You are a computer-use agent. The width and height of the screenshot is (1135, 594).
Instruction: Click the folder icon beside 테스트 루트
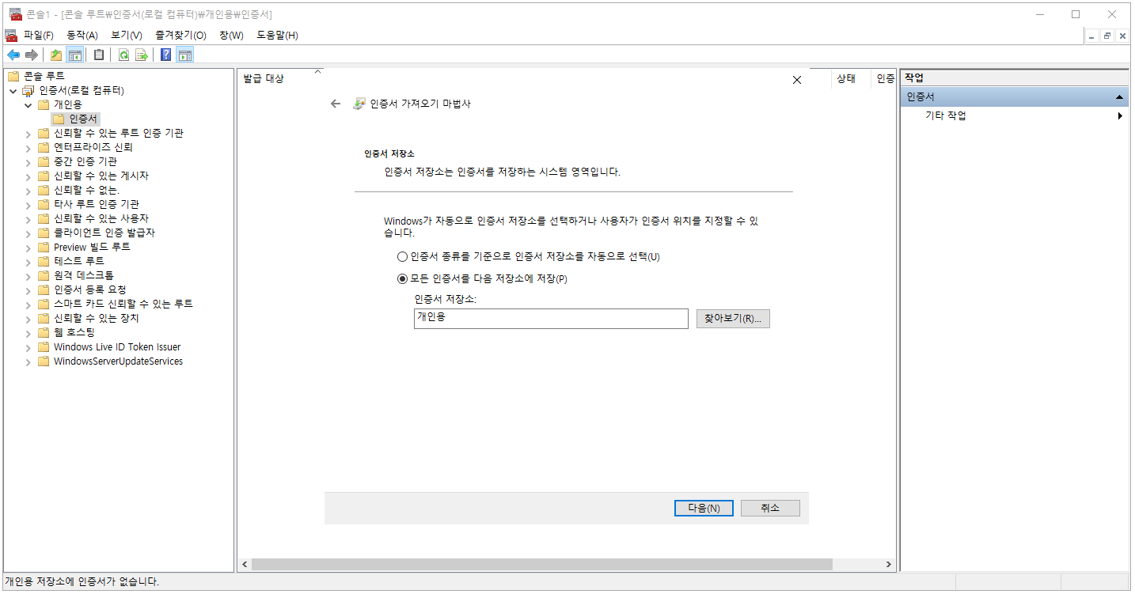44,261
